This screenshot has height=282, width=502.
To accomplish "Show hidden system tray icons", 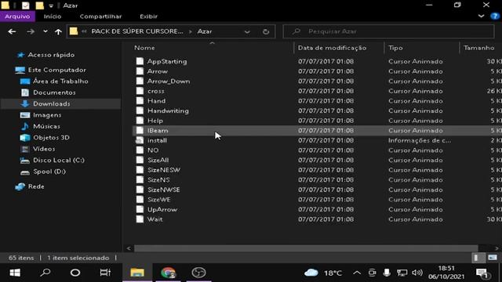I will pos(357,273).
